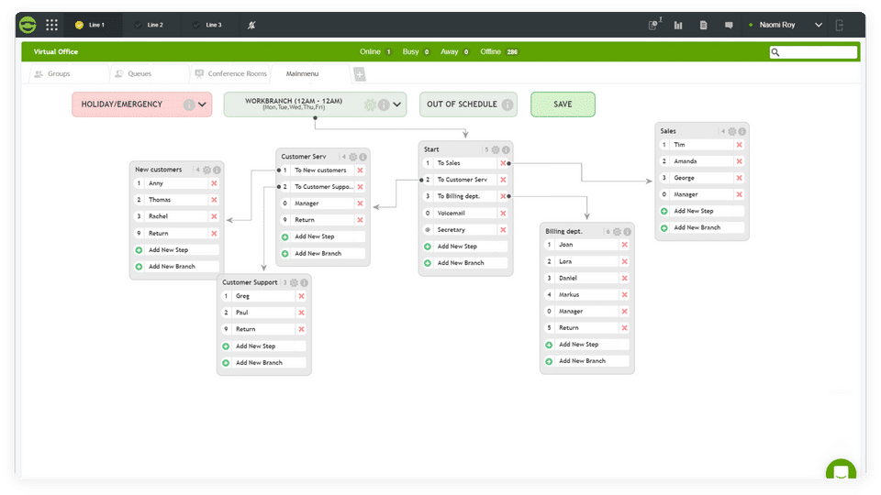
Task: Open settings gear on Customer Support branch
Action: tap(294, 283)
